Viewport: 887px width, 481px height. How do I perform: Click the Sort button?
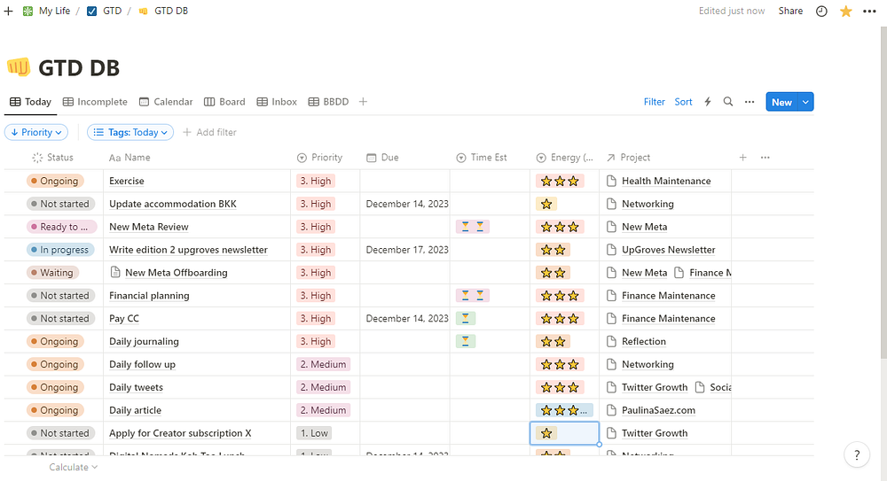click(683, 102)
